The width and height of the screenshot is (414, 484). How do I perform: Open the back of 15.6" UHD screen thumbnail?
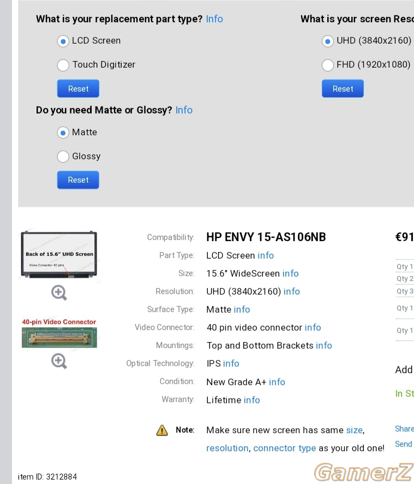coord(59,254)
